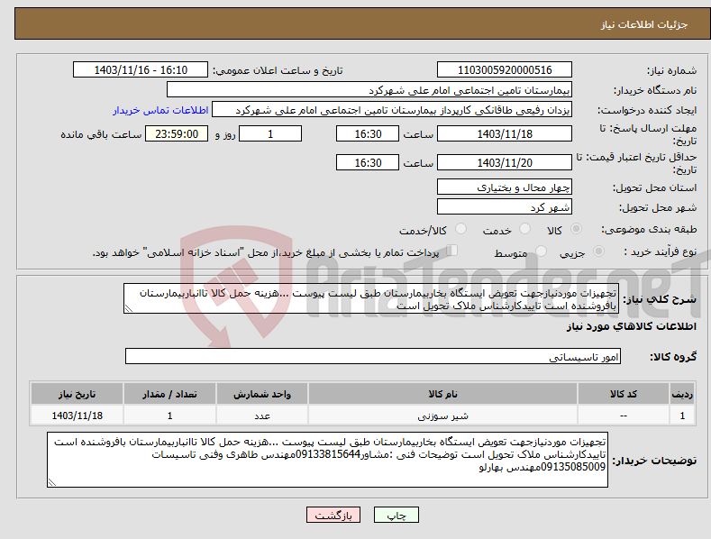Screen dimensions: 711x539
Task: Click the بازگشت (back) button
Action: pyautogui.click(x=333, y=515)
